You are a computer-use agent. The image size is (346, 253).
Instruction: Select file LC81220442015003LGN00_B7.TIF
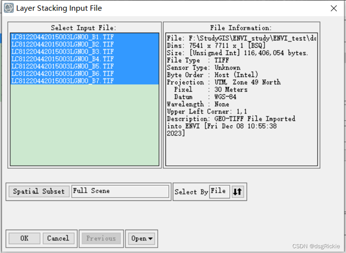(x=84, y=80)
